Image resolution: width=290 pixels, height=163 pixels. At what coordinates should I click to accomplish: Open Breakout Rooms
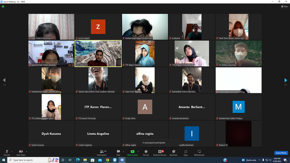[x=160, y=153]
